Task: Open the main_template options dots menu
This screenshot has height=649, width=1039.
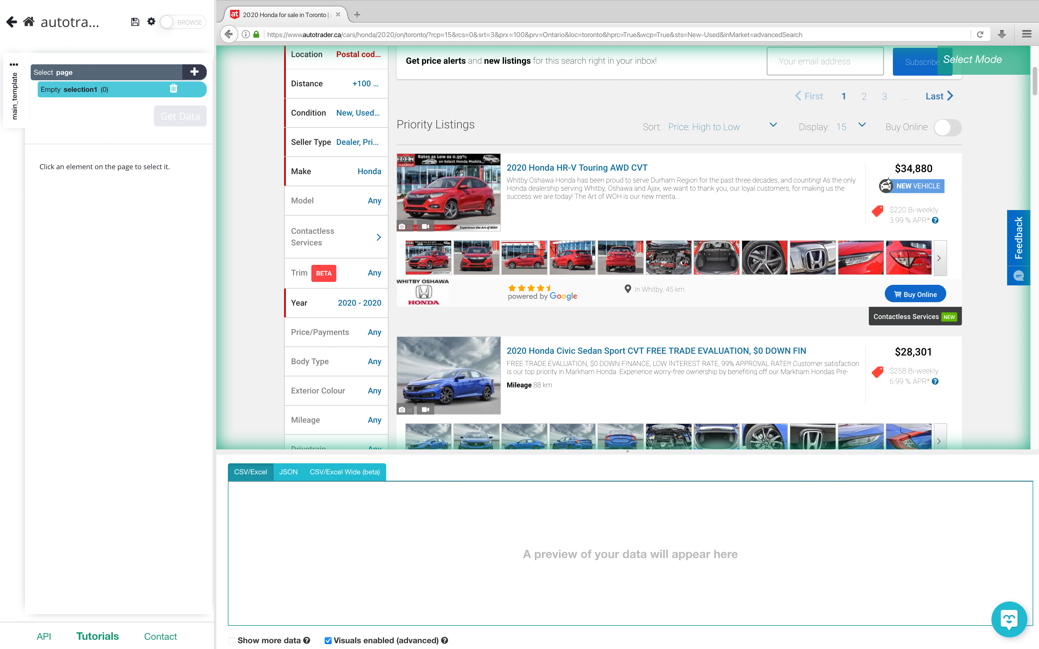Action: click(14, 64)
